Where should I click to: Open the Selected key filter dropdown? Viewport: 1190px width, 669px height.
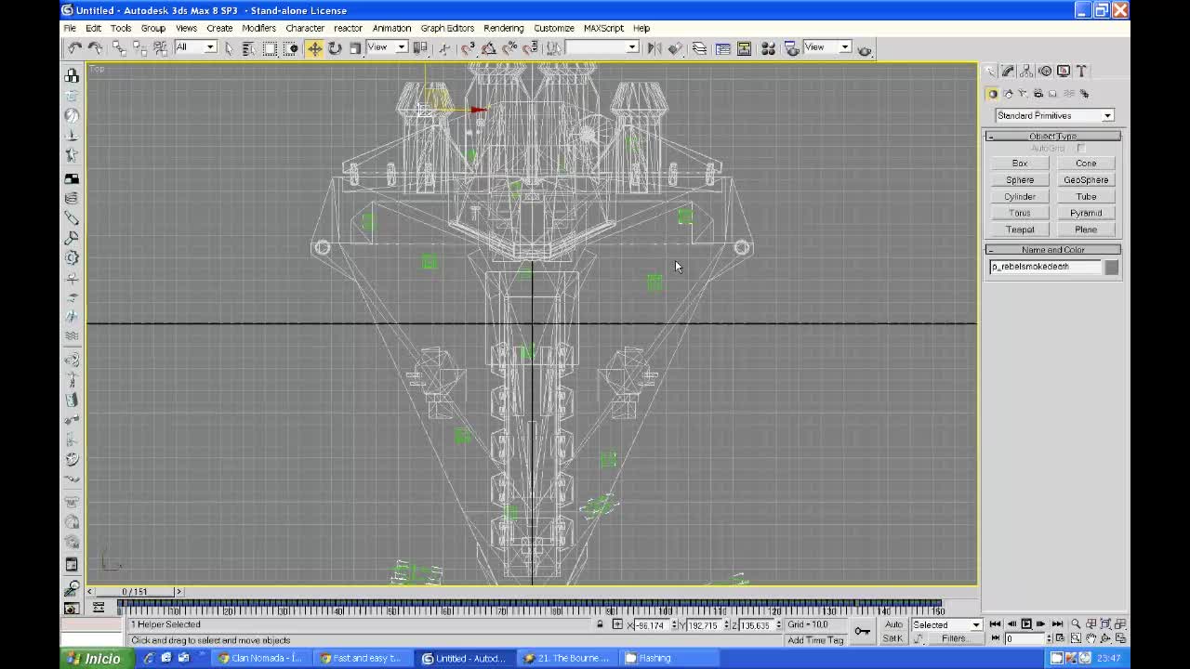[x=946, y=624]
